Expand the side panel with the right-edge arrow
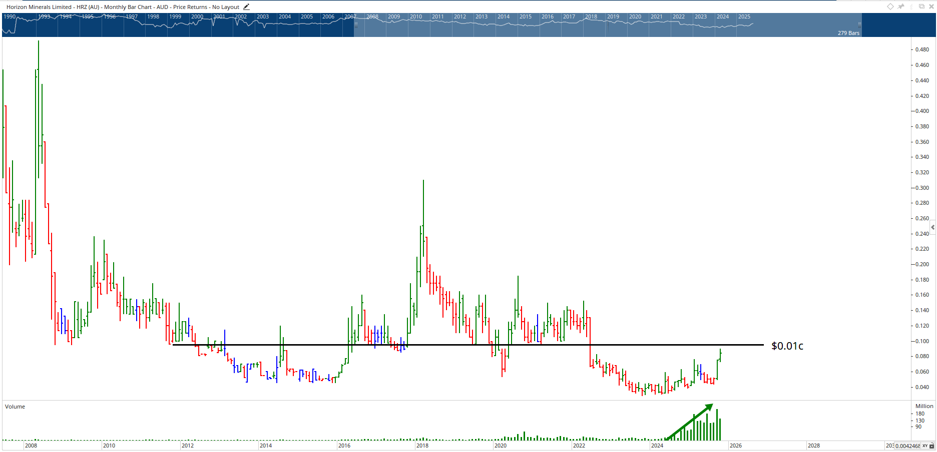 click(x=932, y=227)
